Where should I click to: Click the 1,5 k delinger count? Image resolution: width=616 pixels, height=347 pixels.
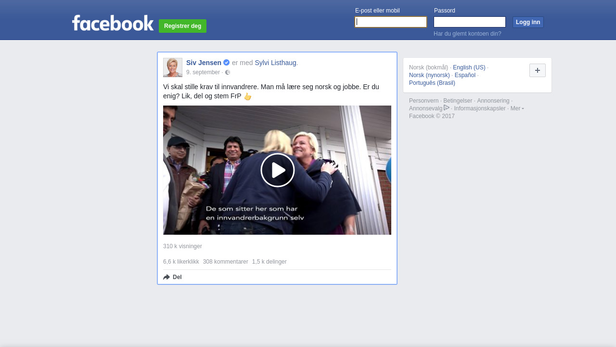click(269, 262)
